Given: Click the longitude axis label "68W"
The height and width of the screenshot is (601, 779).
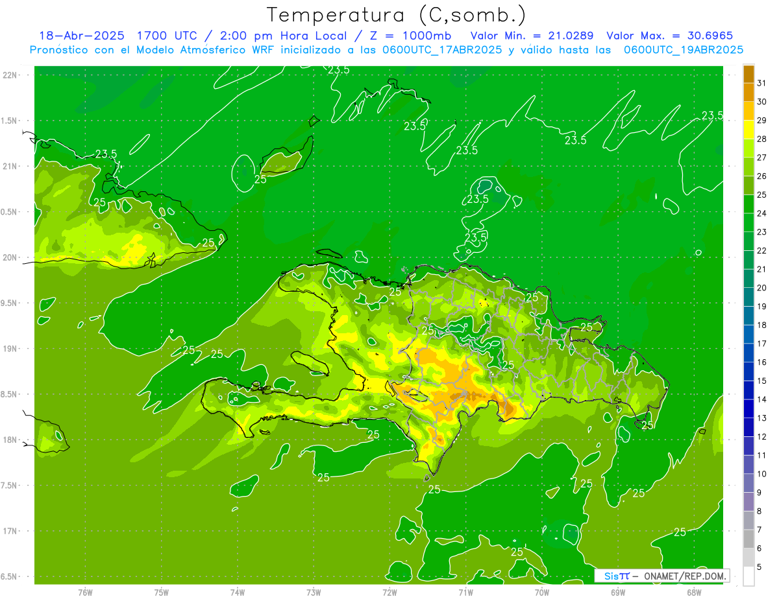Looking at the screenshot, I should (693, 593).
